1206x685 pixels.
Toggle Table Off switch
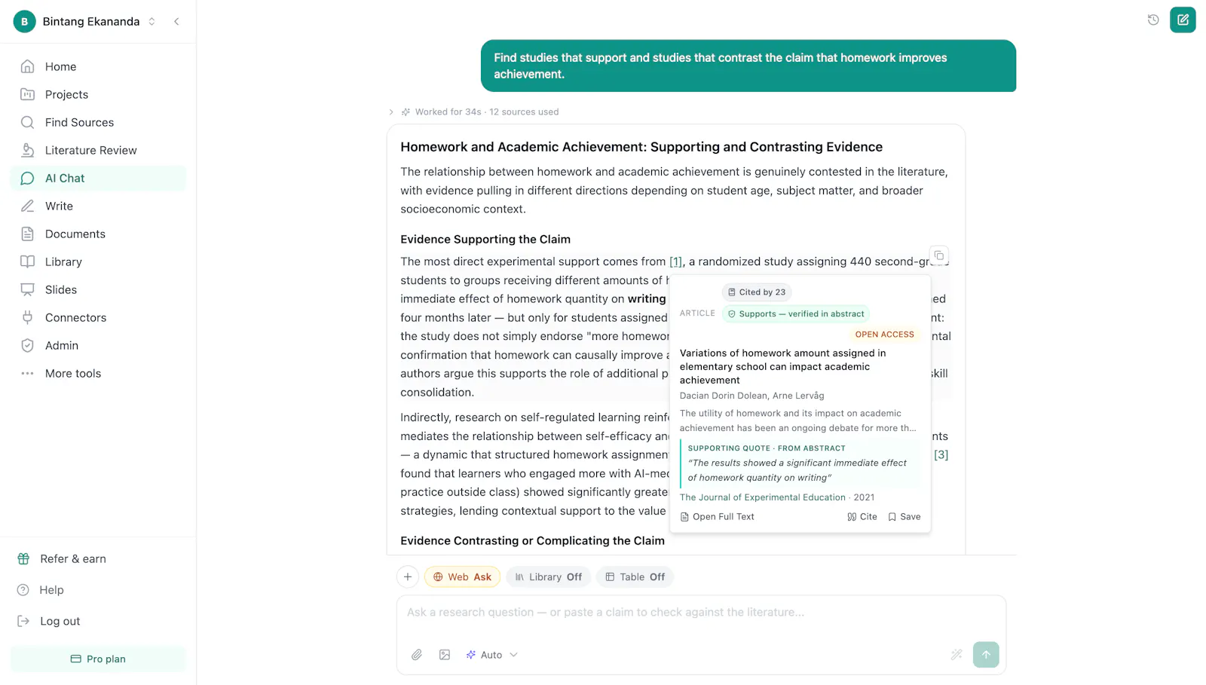[635, 577]
